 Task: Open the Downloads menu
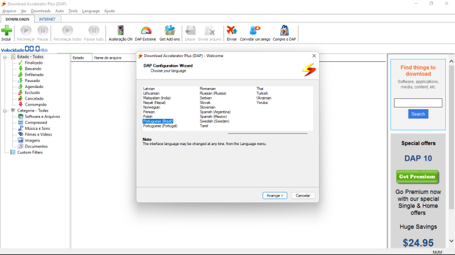(41, 11)
